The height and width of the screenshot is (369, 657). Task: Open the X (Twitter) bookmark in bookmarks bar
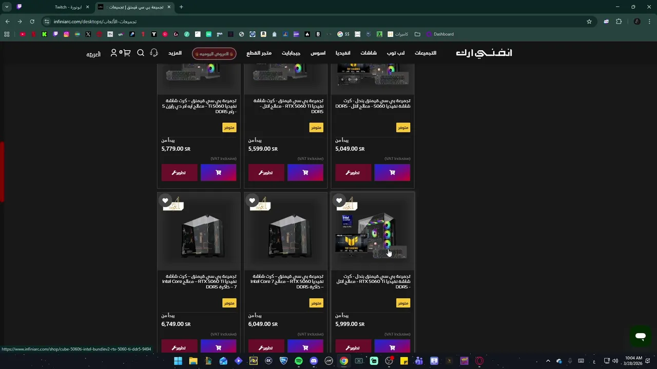click(88, 34)
